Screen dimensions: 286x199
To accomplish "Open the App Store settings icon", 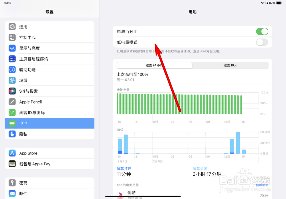I will [12, 153].
